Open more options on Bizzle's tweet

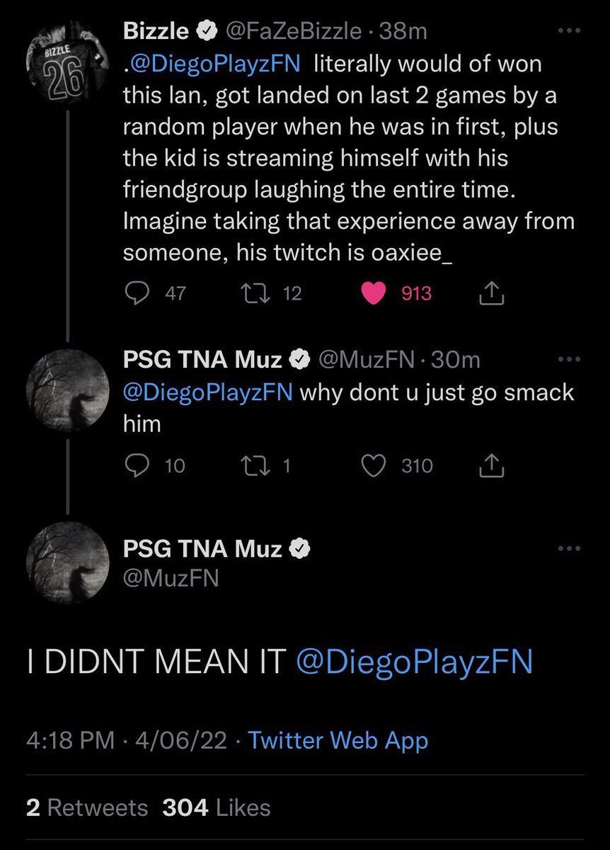(569, 32)
